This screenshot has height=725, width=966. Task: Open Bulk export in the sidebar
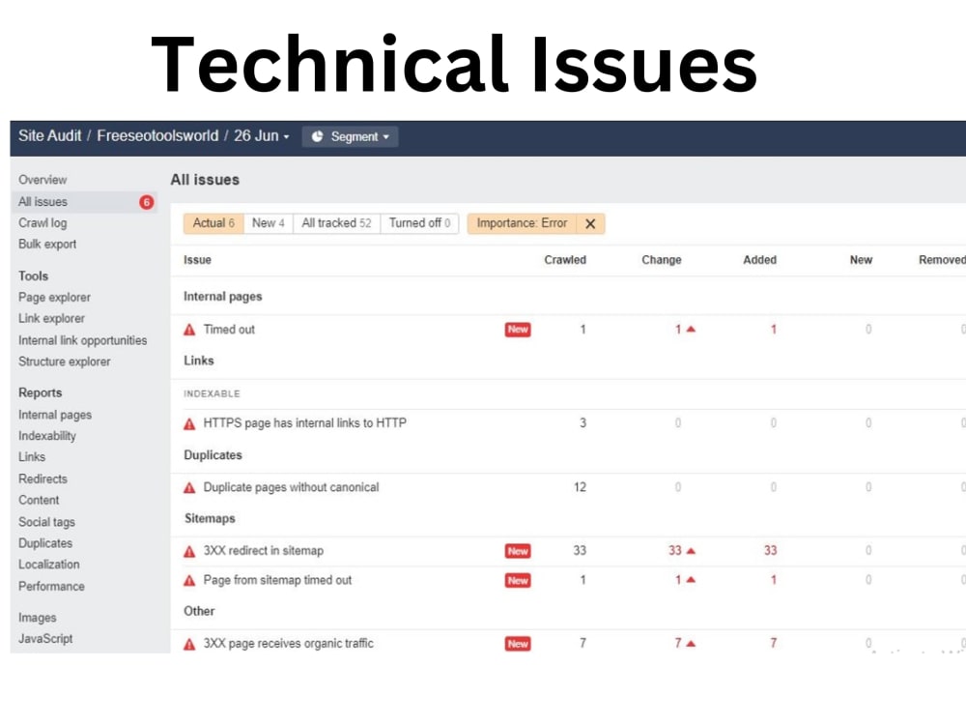pyautogui.click(x=47, y=245)
